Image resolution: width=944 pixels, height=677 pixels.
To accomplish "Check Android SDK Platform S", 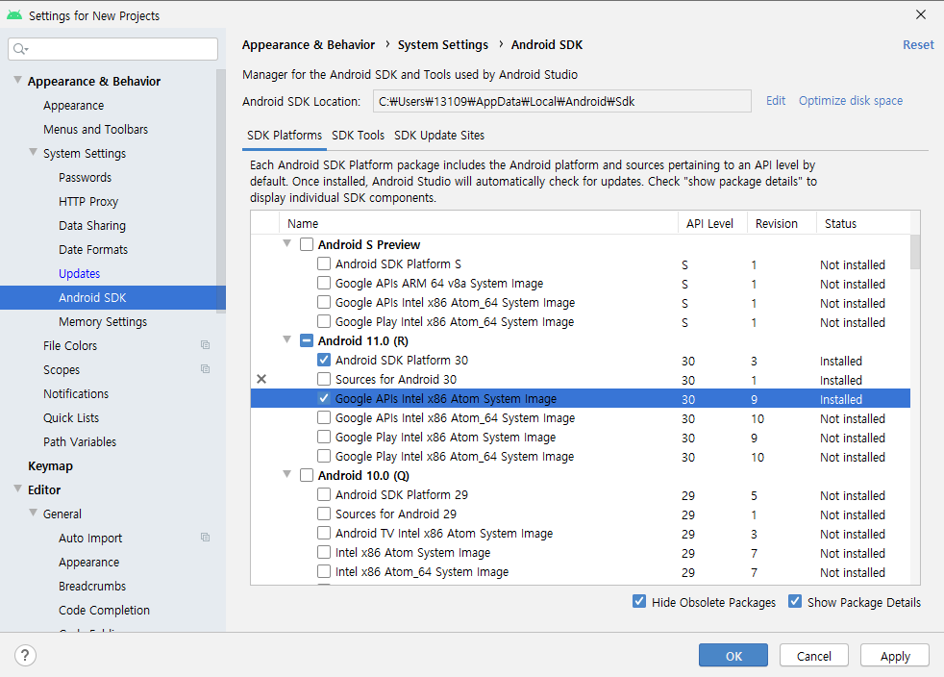I will pyautogui.click(x=324, y=263).
